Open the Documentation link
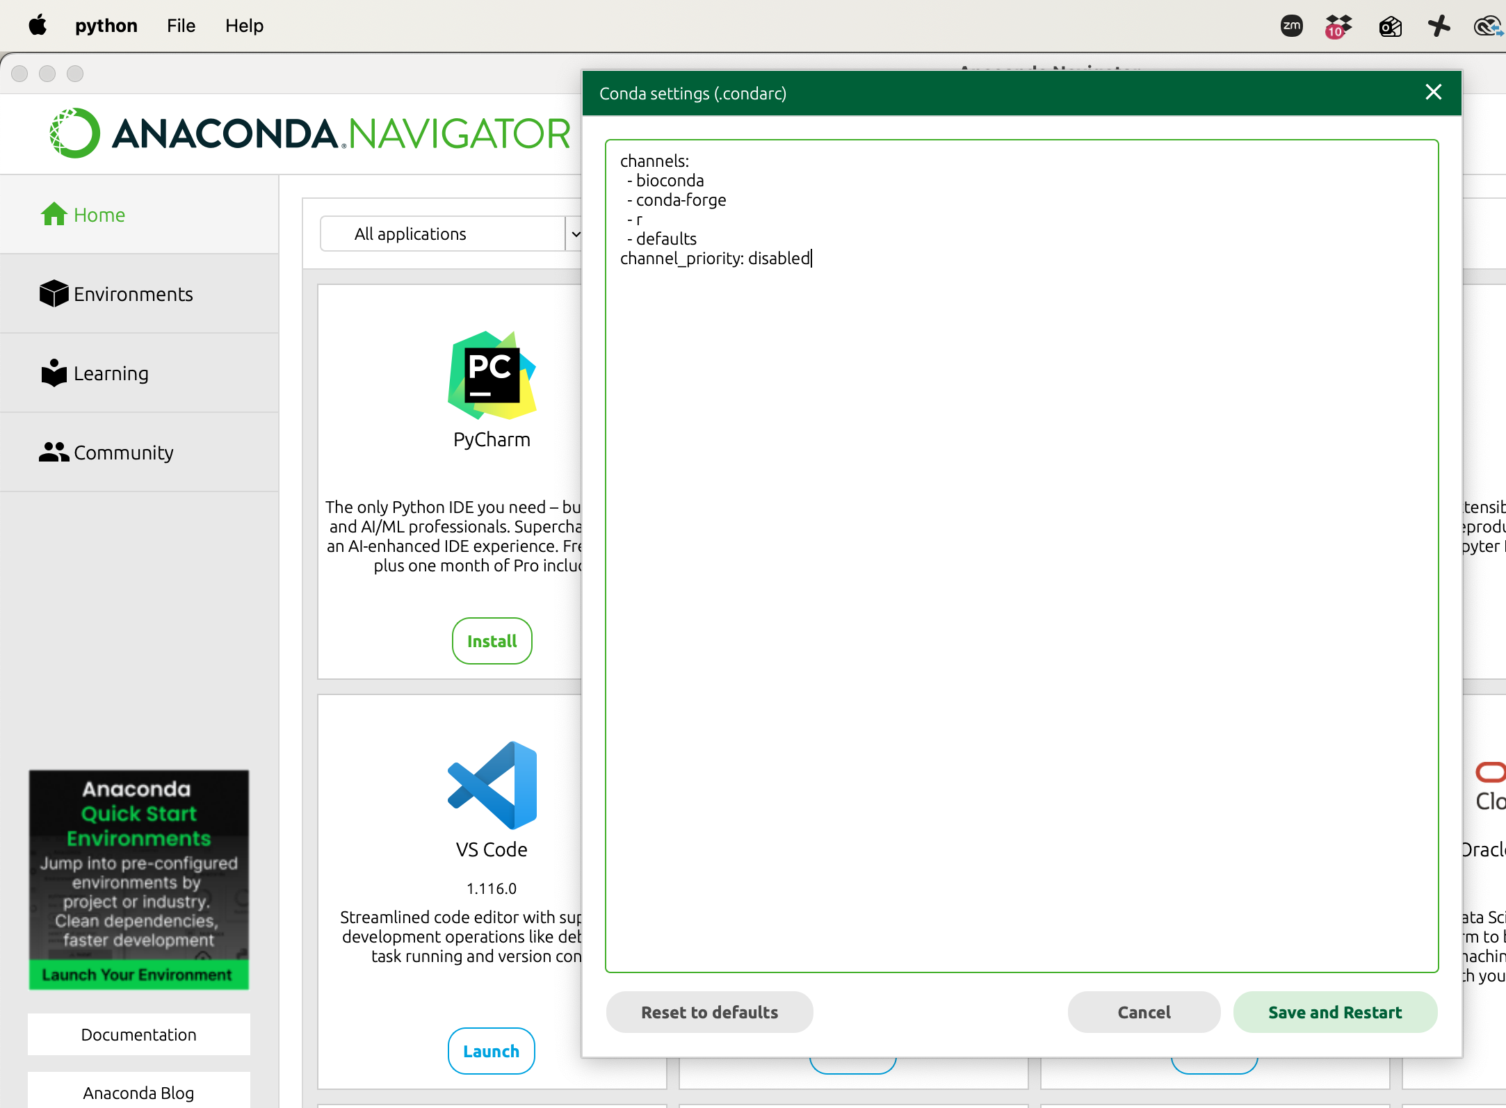The height and width of the screenshot is (1108, 1506). [x=139, y=1034]
